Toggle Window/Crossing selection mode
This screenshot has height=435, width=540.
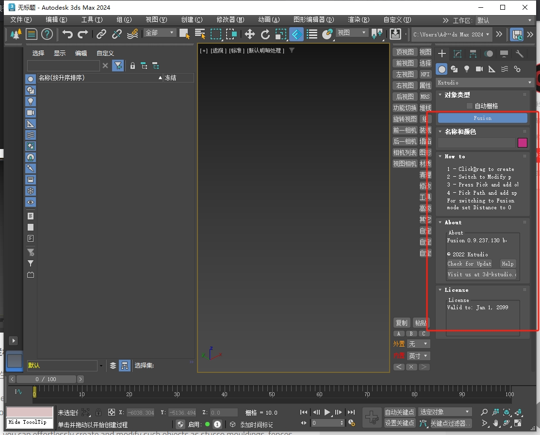point(231,34)
